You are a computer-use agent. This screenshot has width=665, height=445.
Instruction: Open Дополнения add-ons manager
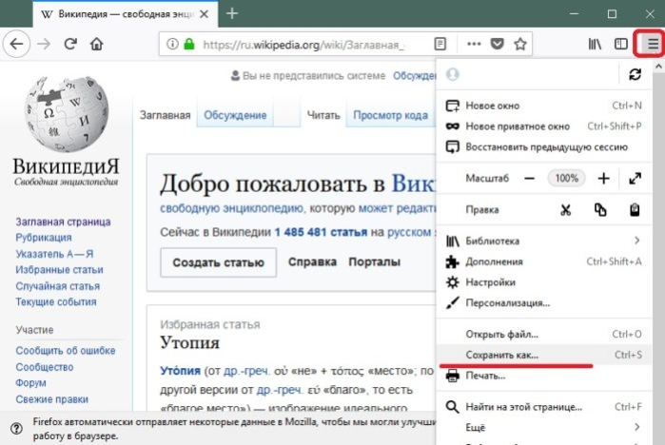tap(544, 261)
